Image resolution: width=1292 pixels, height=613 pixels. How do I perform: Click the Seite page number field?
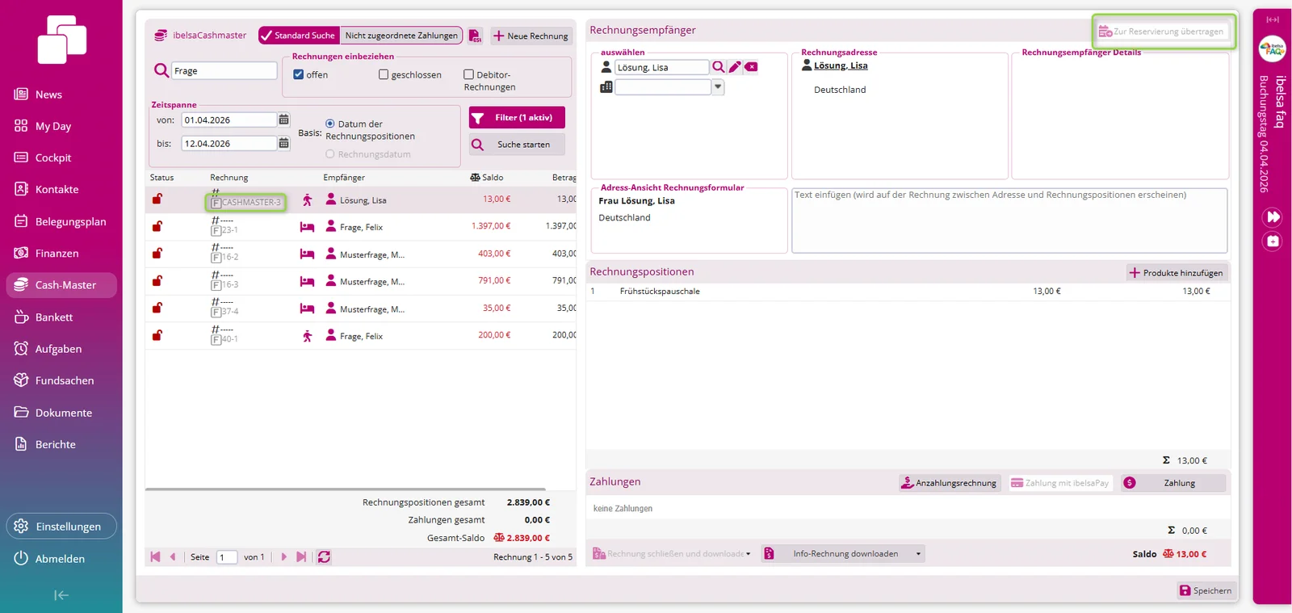point(227,557)
